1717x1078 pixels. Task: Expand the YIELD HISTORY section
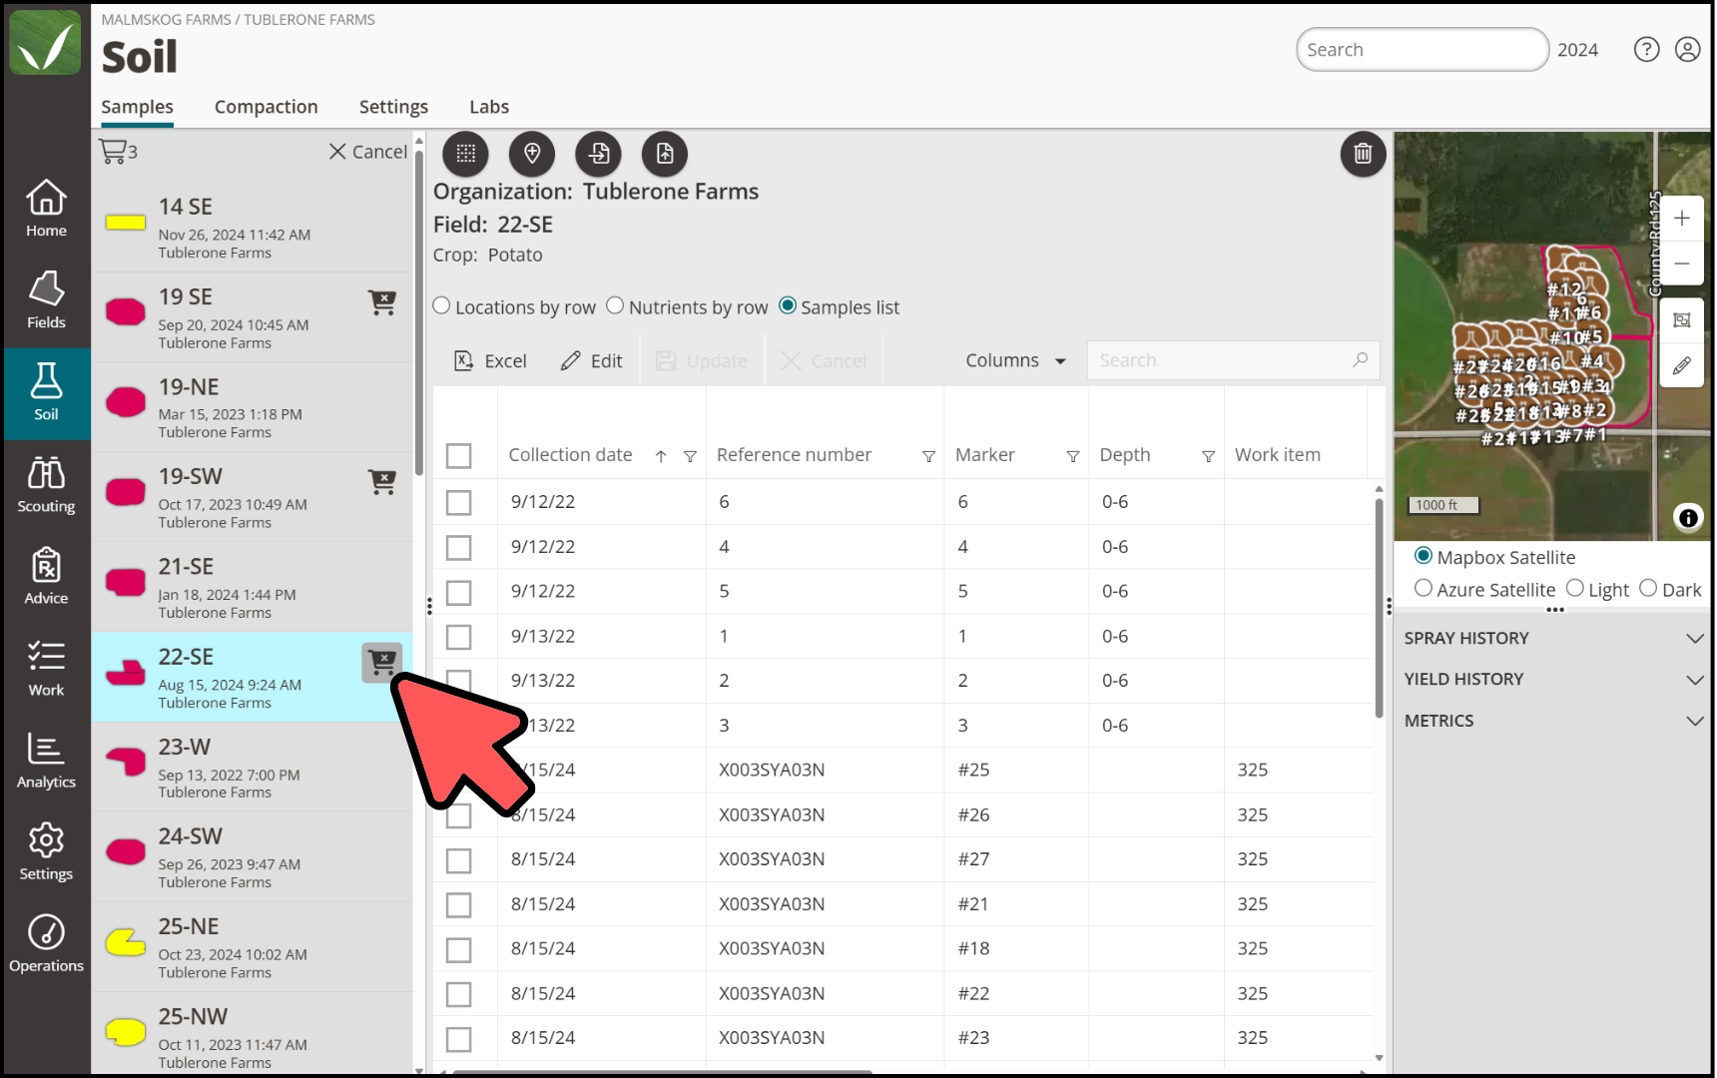[x=1553, y=679]
